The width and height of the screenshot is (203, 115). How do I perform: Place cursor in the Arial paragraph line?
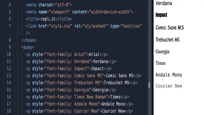(67, 54)
